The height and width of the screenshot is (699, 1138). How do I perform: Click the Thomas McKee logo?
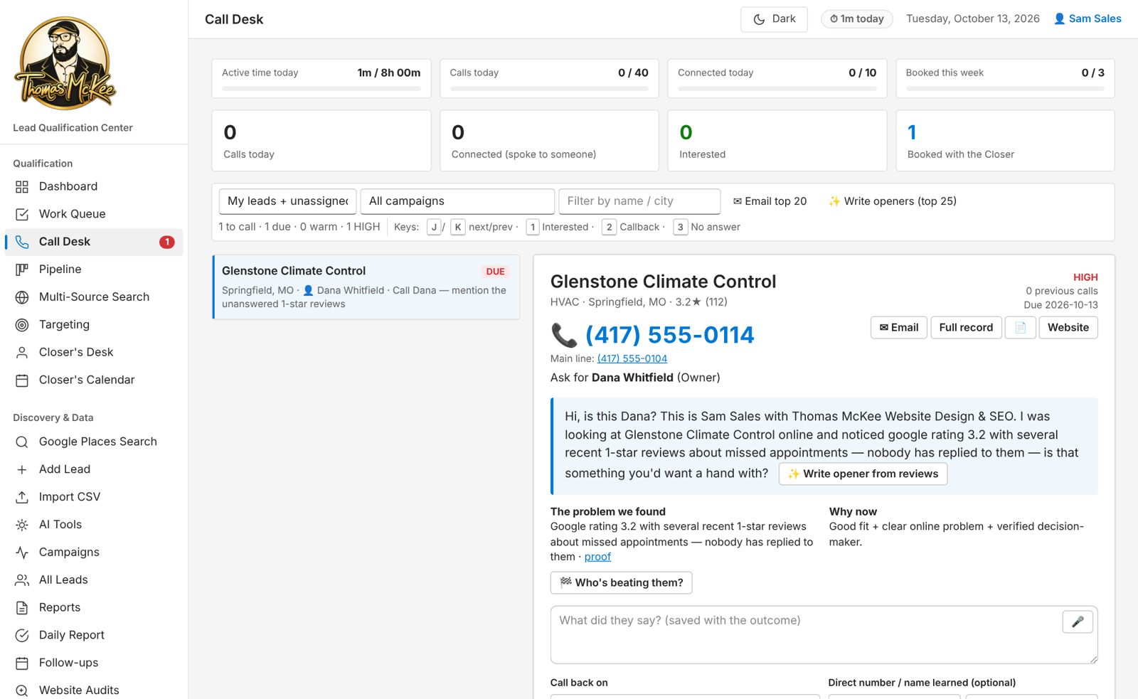click(x=65, y=63)
